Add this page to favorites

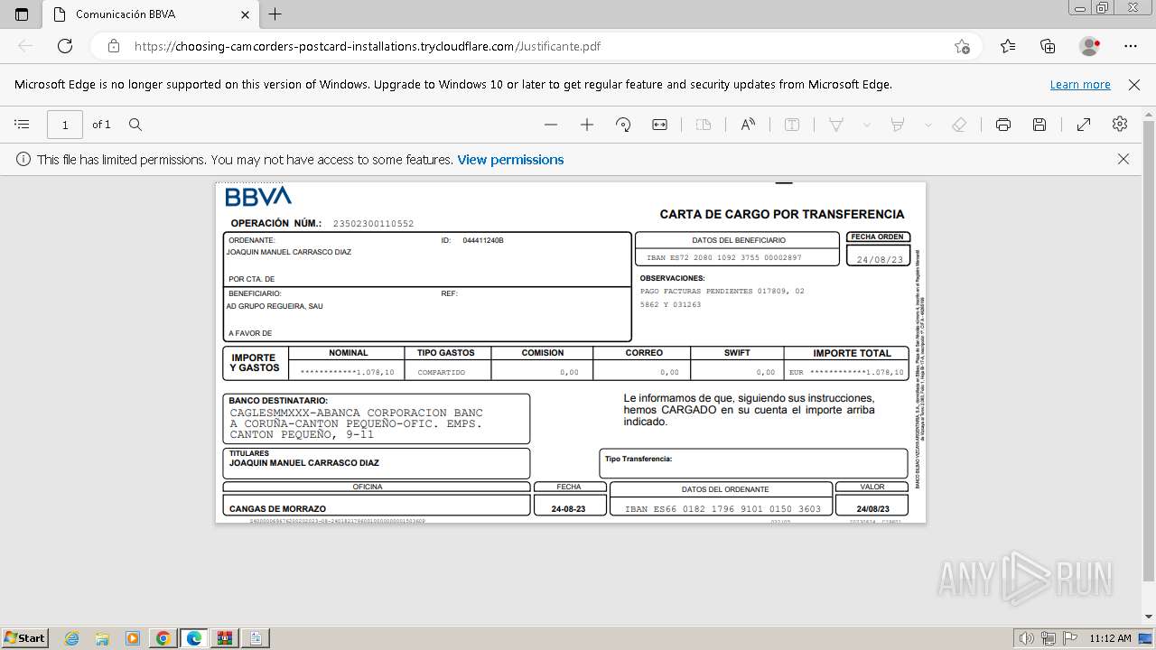[x=962, y=46]
